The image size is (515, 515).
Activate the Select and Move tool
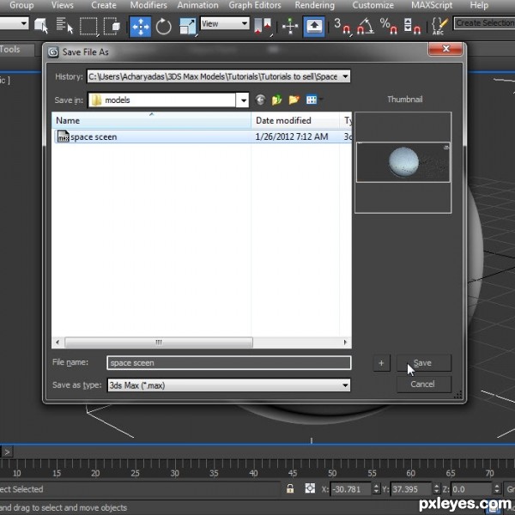[140, 27]
